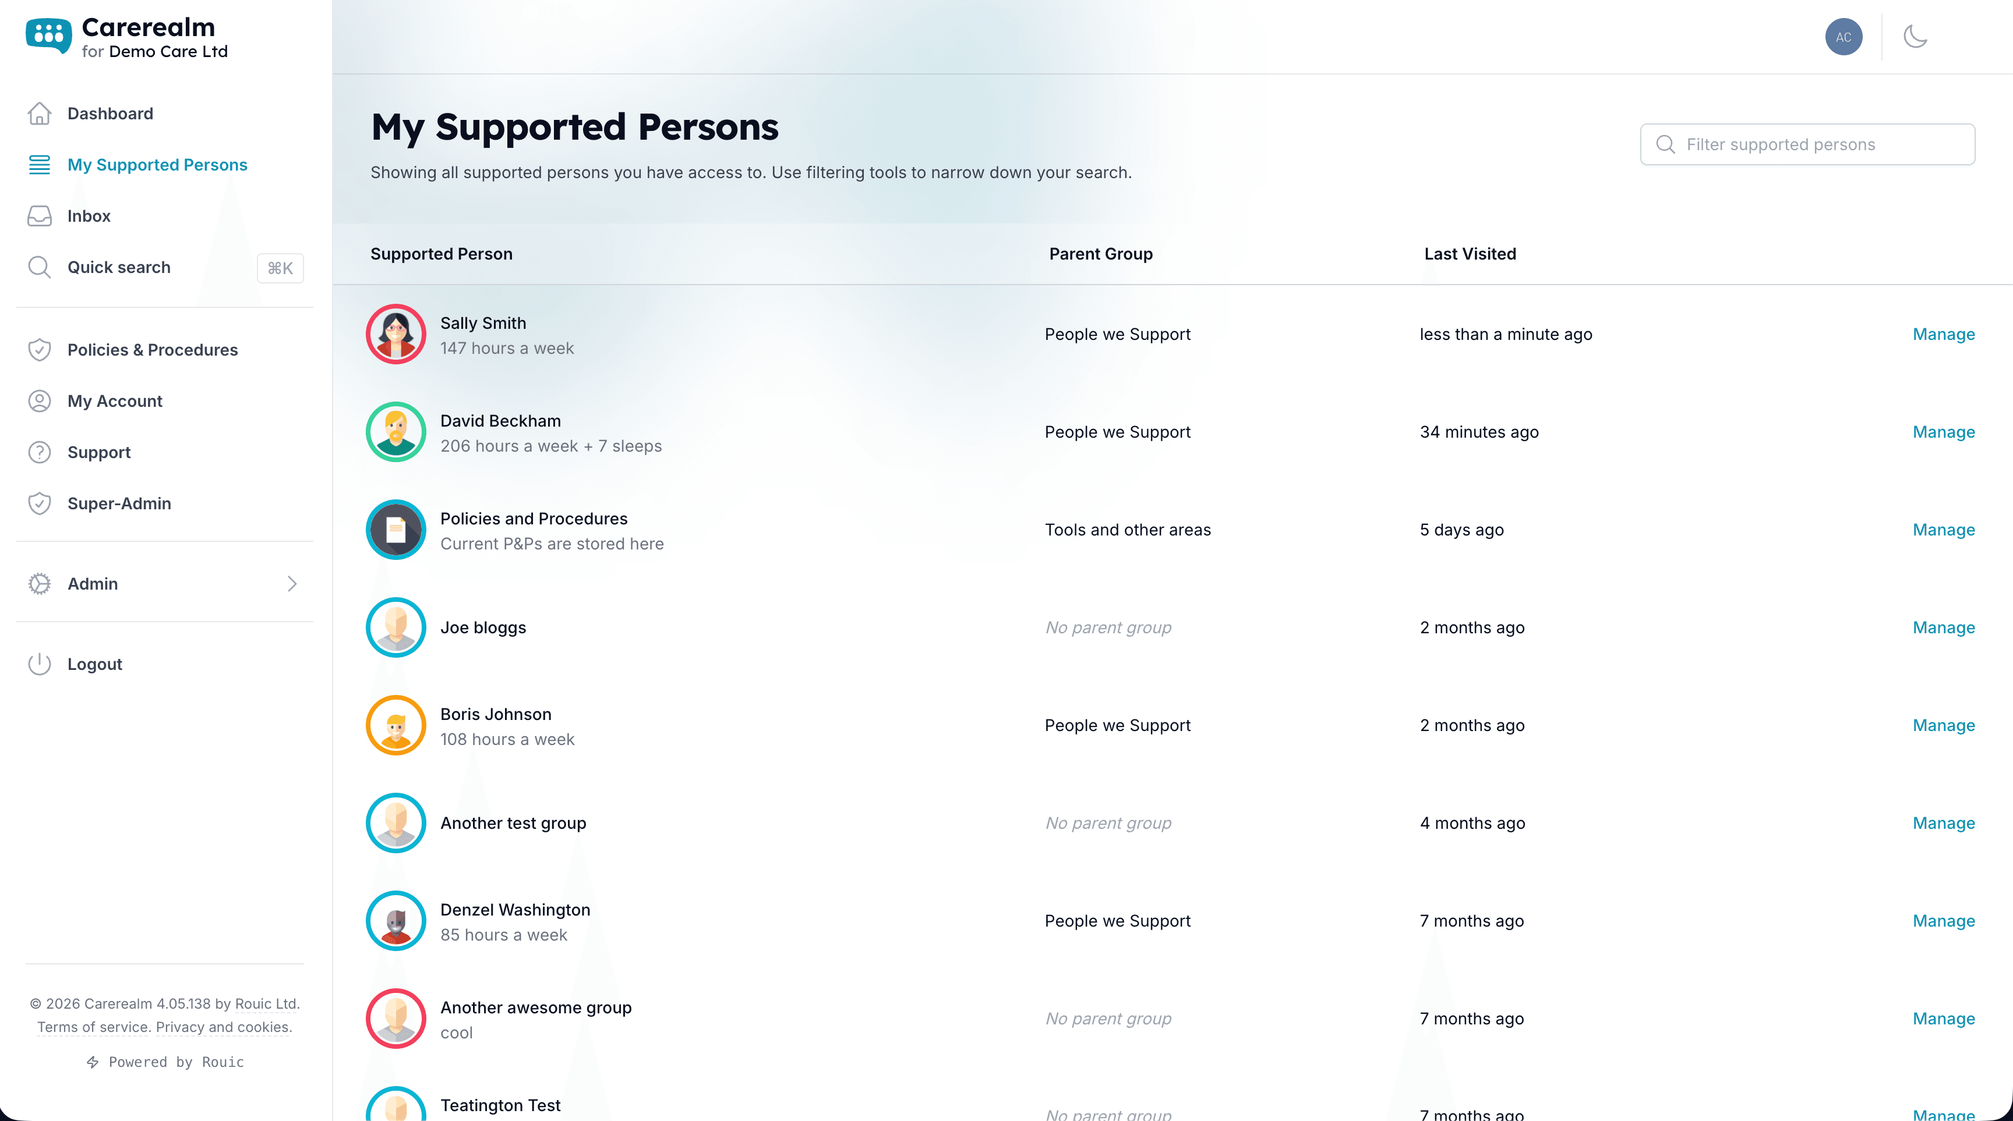Click the Admin gear icon

39,584
